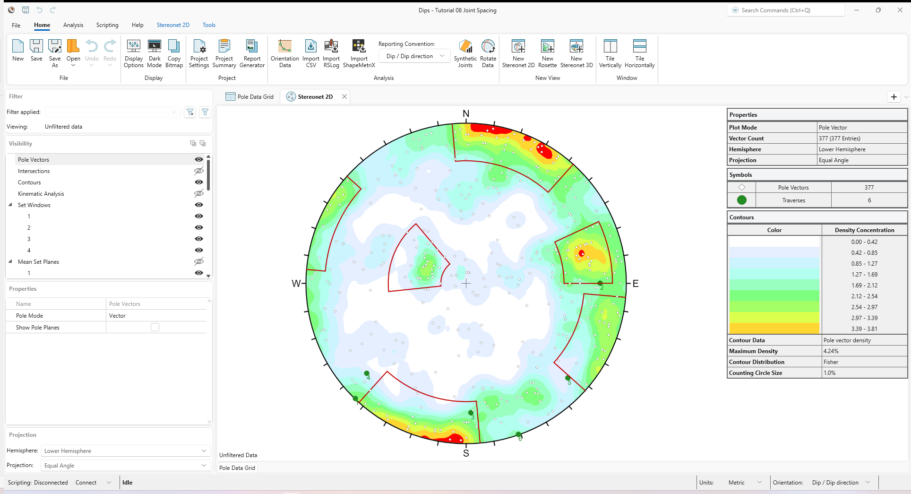Collapse the Set Windows tree node

click(11, 205)
